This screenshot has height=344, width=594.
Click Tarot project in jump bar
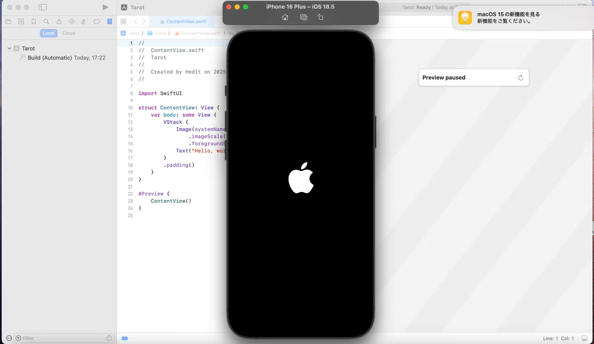(131, 33)
